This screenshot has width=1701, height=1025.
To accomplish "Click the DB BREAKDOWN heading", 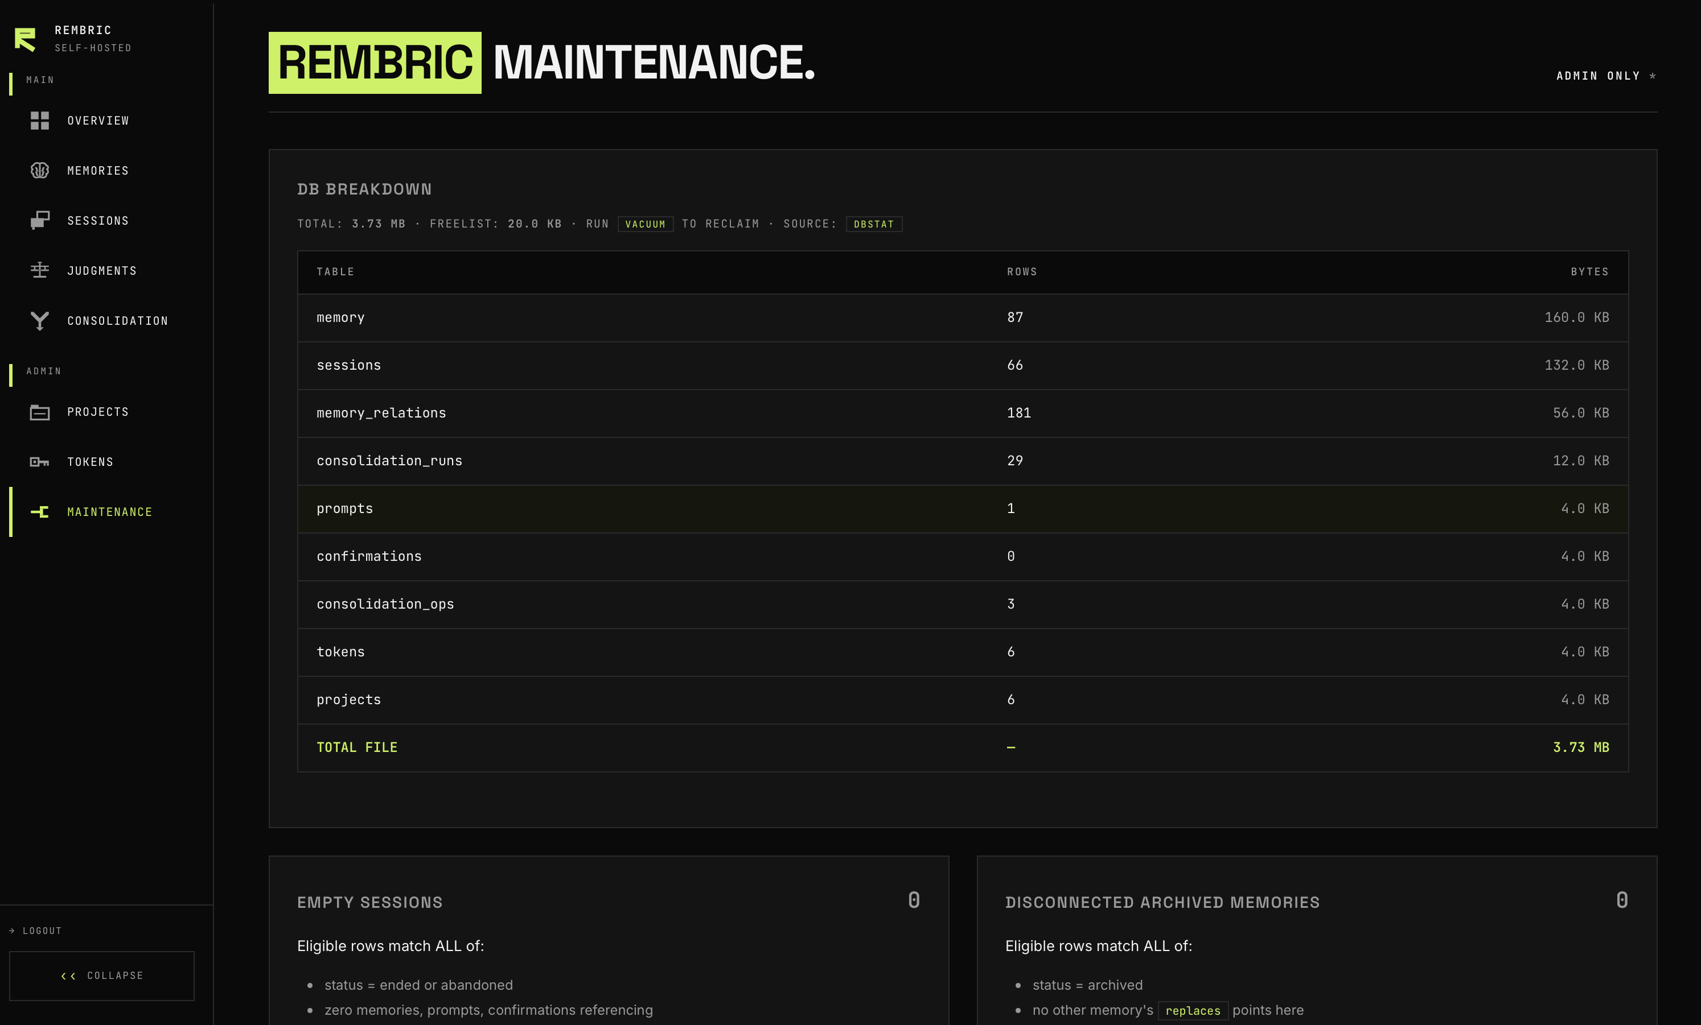I will tap(364, 189).
